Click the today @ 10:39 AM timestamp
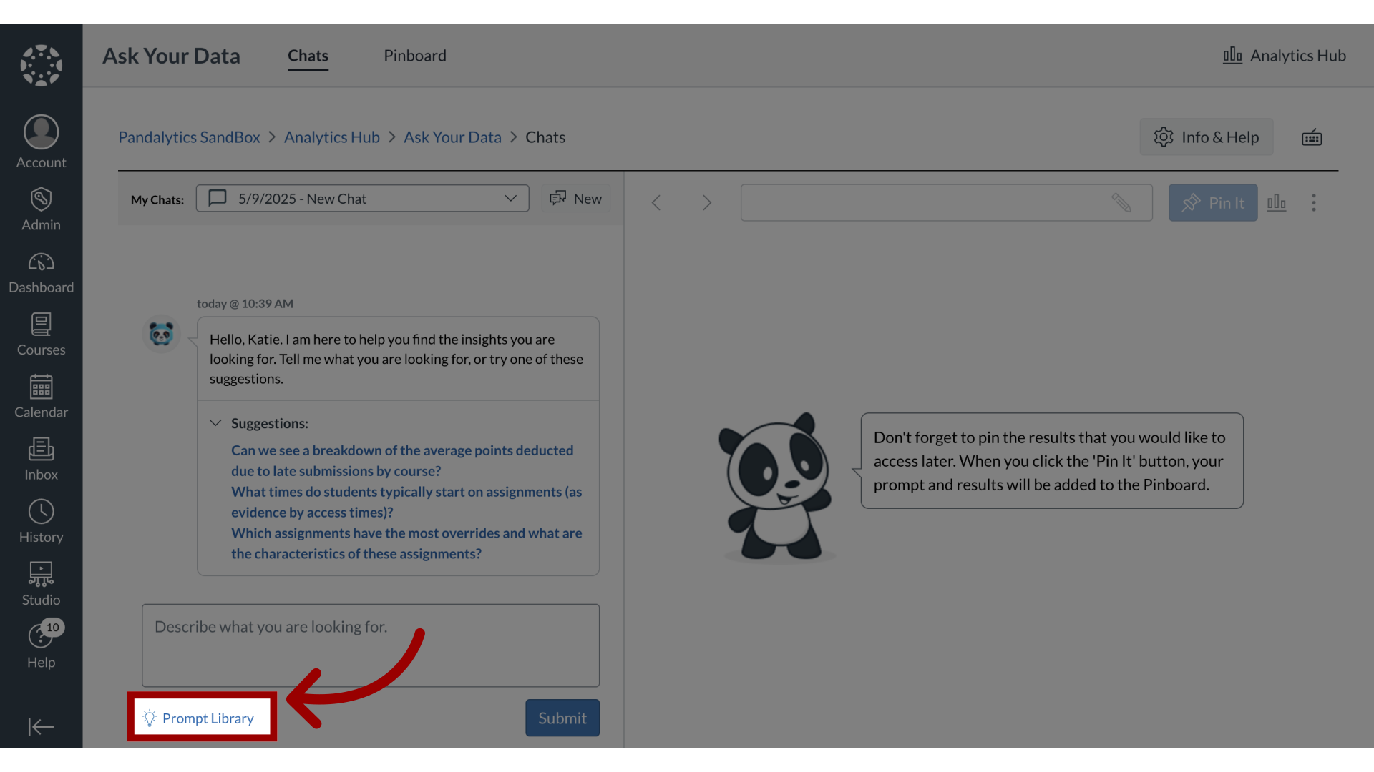Image resolution: width=1374 pixels, height=772 pixels. pyautogui.click(x=245, y=303)
